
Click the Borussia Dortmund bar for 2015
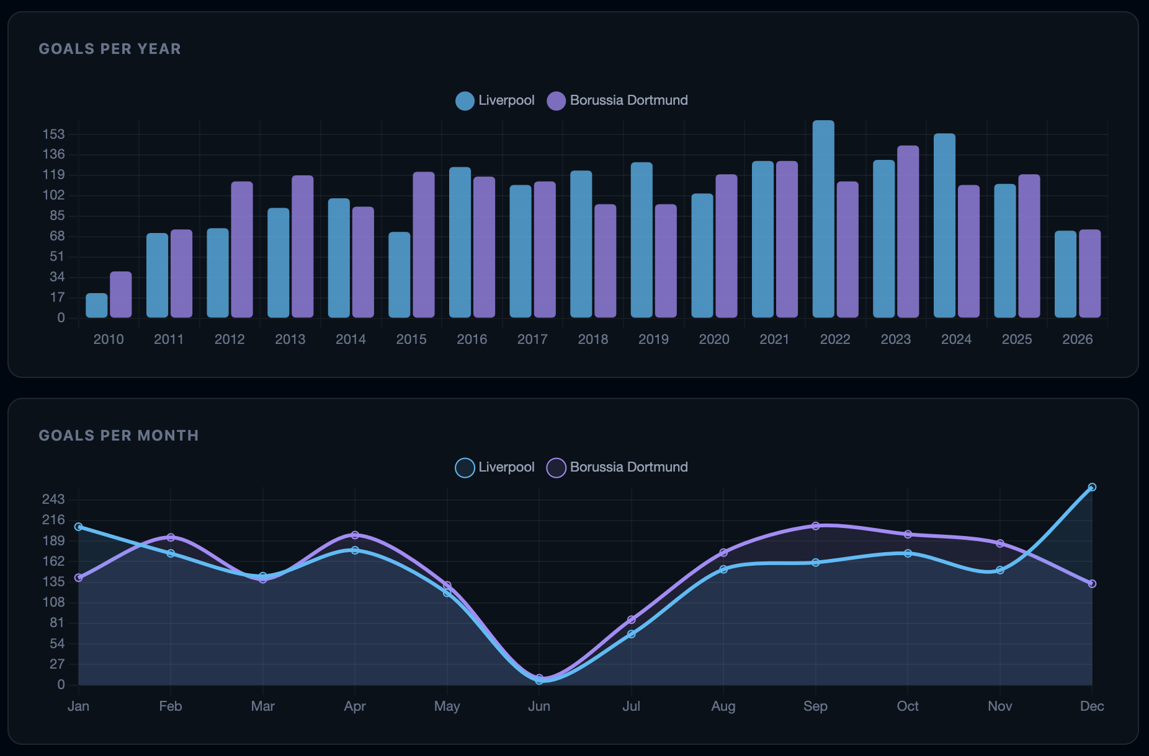pos(424,245)
